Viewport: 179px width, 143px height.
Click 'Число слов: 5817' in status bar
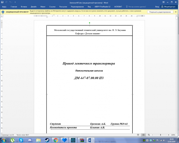pos(23,135)
